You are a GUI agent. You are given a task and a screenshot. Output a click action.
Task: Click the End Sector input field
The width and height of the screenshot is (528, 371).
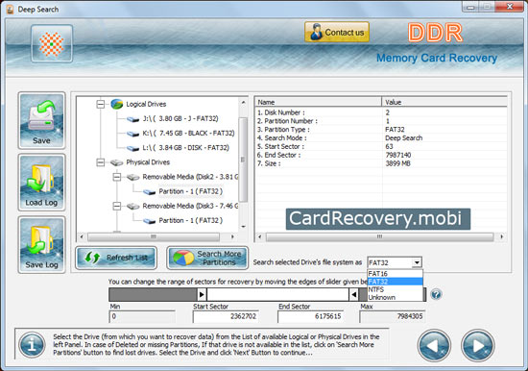[x=310, y=316]
